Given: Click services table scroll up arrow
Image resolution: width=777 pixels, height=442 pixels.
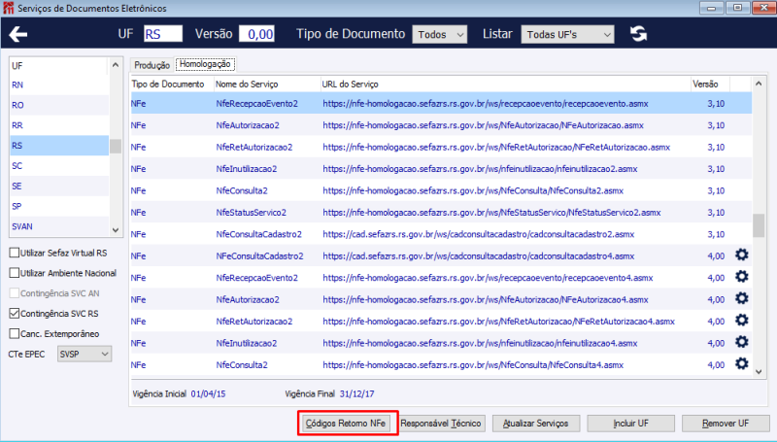Looking at the screenshot, I should pyautogui.click(x=759, y=84).
